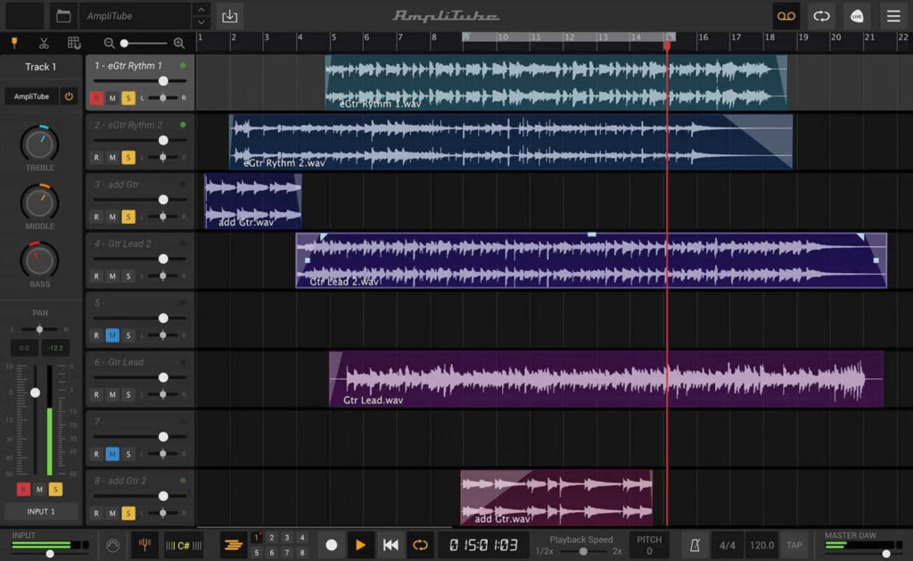Open AmpliTube for Track 1
The height and width of the screenshot is (561, 913).
pyautogui.click(x=30, y=96)
